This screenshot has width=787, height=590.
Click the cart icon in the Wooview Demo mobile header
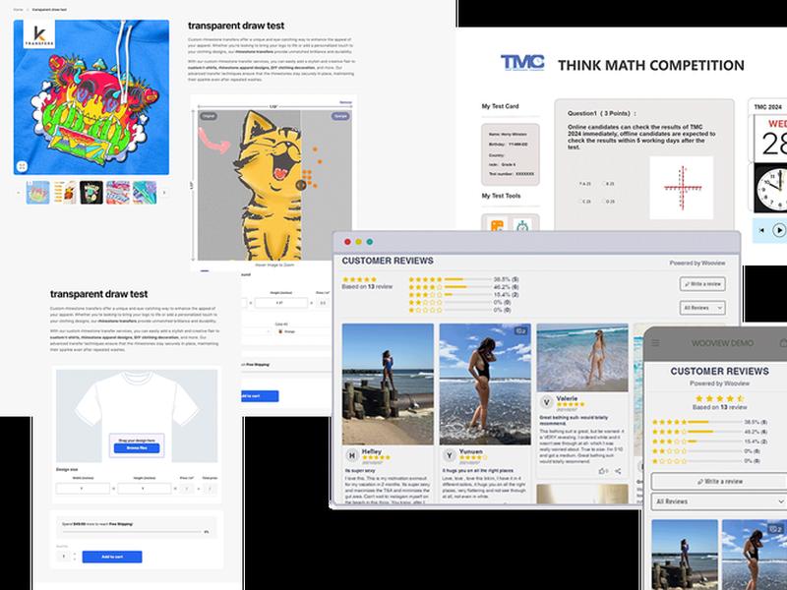pyautogui.click(x=783, y=342)
